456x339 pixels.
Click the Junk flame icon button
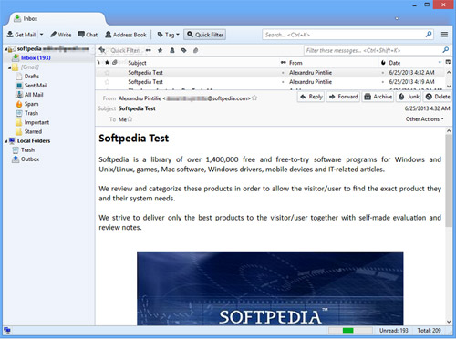tap(409, 97)
